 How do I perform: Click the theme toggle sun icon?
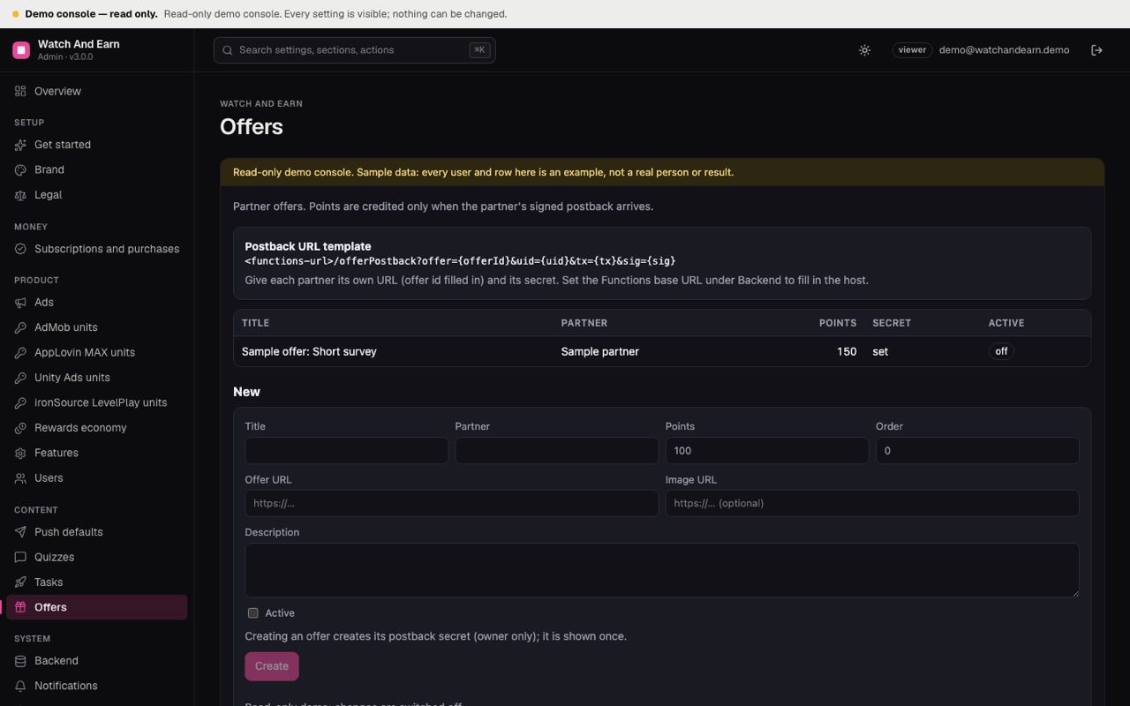864,50
